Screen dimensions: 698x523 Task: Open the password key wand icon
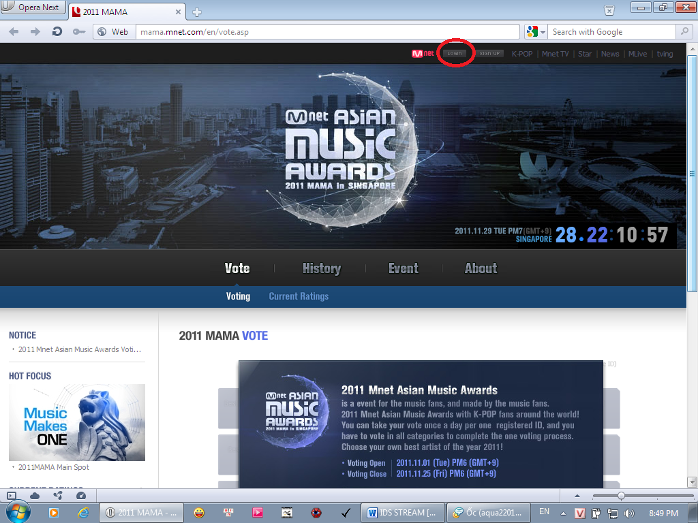79,31
